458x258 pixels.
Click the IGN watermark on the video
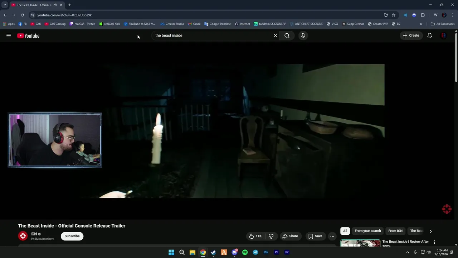tap(447, 209)
